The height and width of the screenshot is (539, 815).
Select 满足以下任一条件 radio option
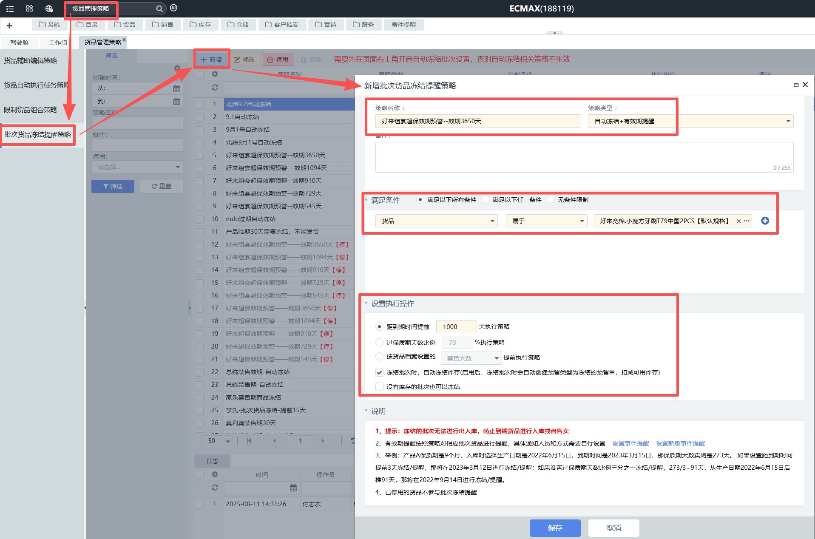pos(486,200)
